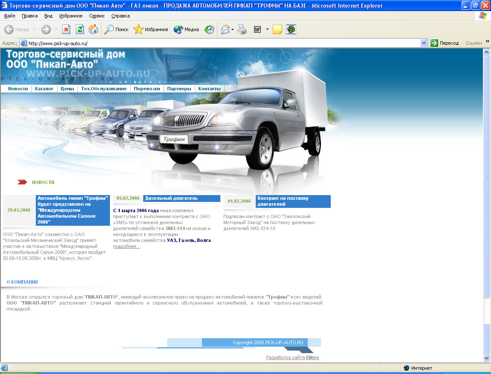The height and width of the screenshot is (374, 491).
Task: Open the Избранное favorites panel
Action: [x=151, y=29]
